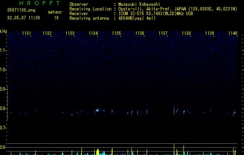Click the 1133 time marker
Image resolution: width=244 pixels, height=155 pixels.
tap(70, 33)
